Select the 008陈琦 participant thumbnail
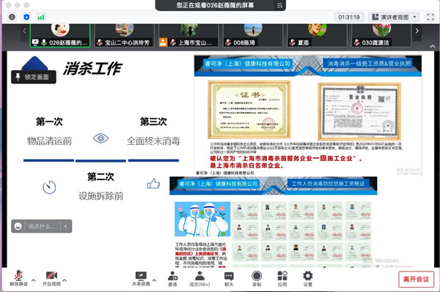 pyautogui.click(x=253, y=35)
